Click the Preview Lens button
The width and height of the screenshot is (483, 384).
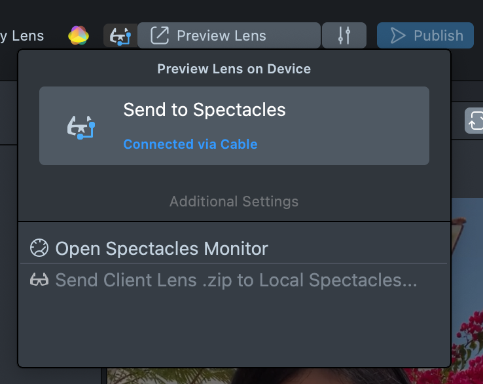click(229, 35)
